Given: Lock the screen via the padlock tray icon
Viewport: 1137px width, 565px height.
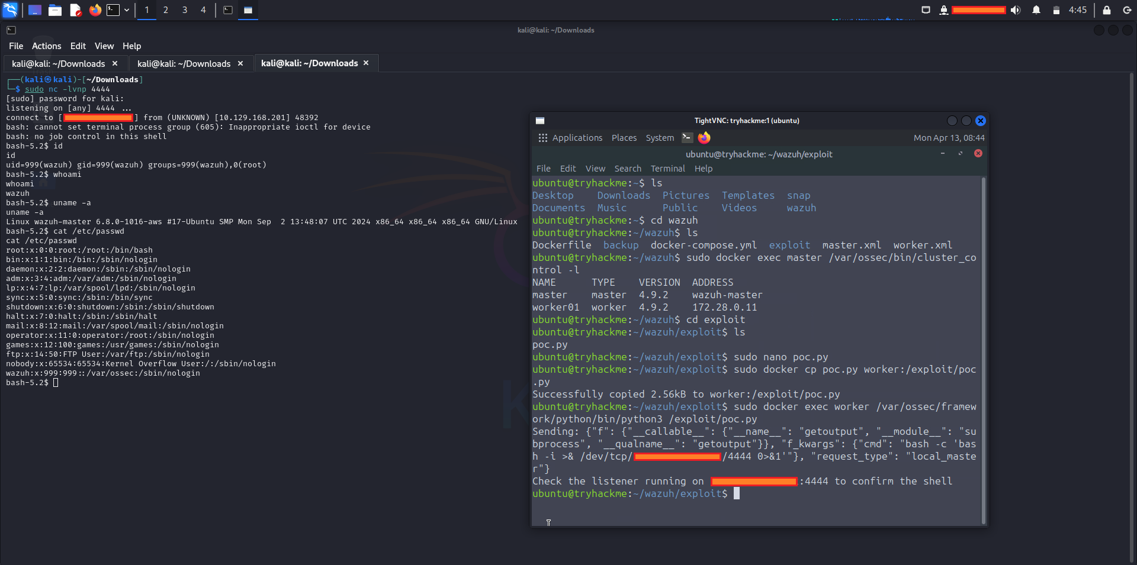Looking at the screenshot, I should click(1105, 9).
